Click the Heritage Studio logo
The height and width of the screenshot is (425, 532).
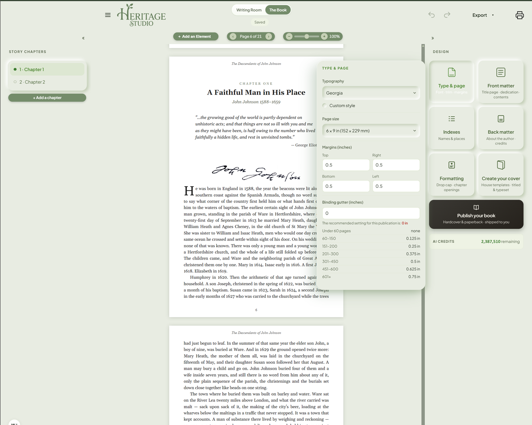[x=142, y=15]
